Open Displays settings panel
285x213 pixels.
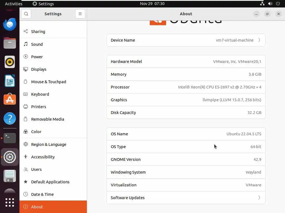click(53, 69)
